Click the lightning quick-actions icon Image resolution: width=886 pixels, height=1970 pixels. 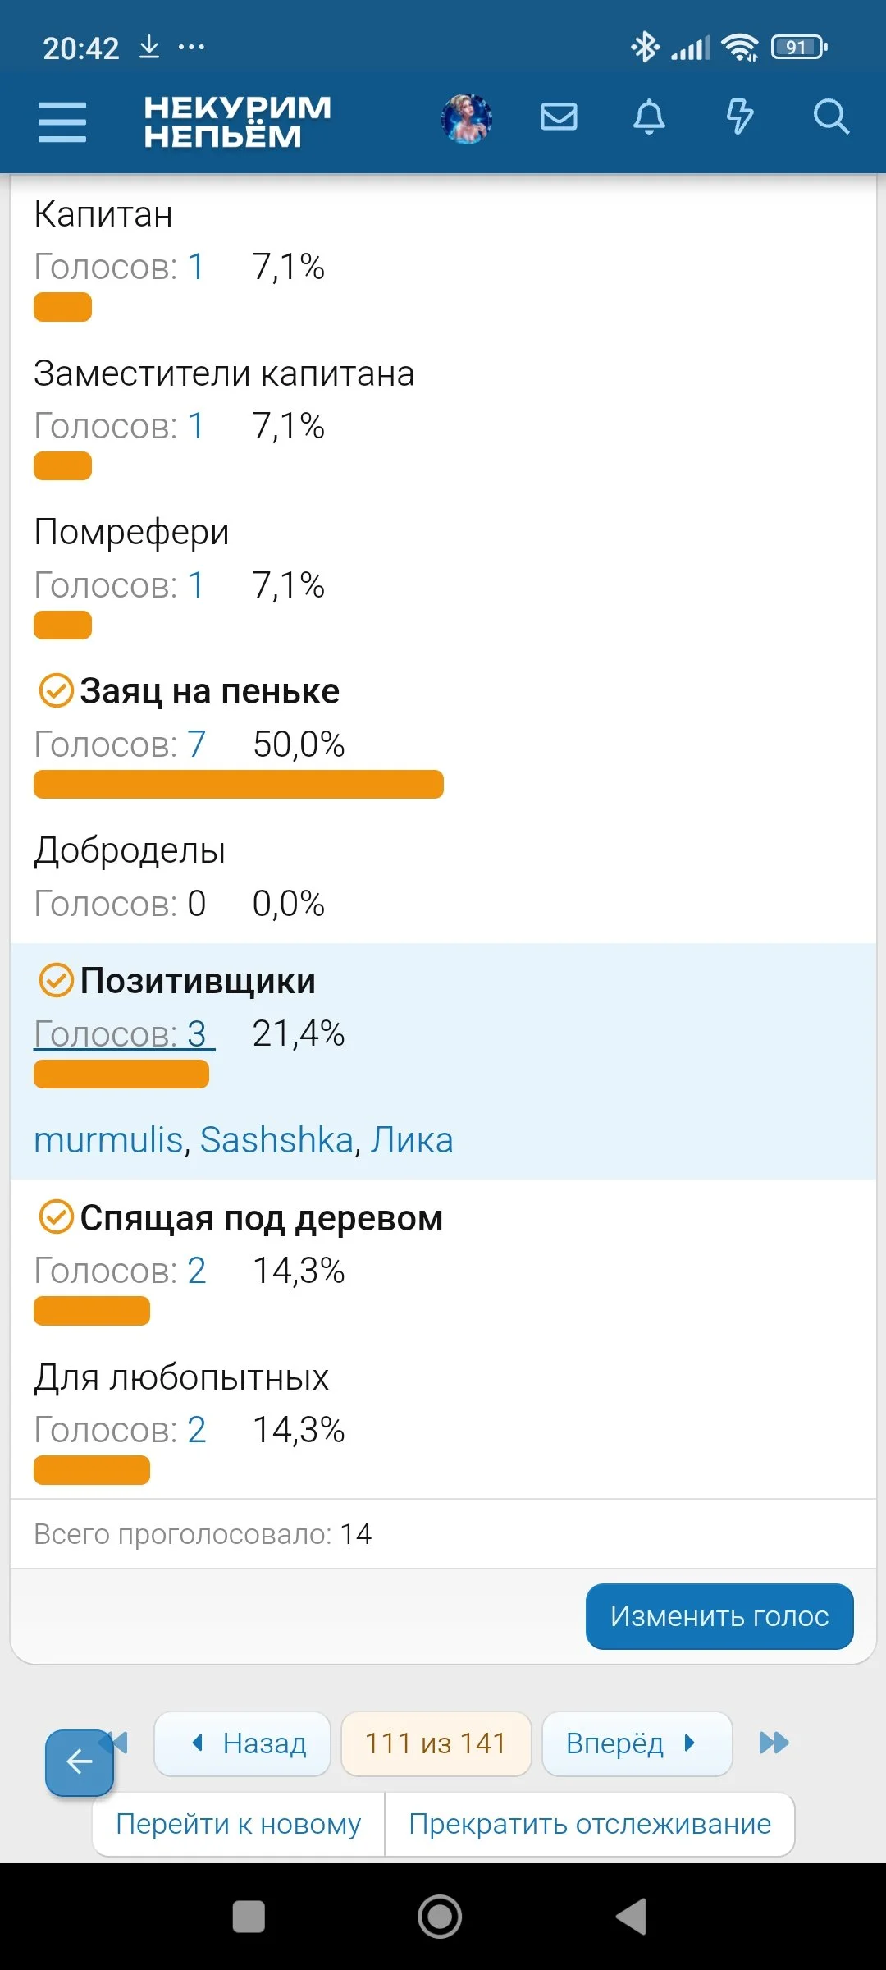coord(740,118)
